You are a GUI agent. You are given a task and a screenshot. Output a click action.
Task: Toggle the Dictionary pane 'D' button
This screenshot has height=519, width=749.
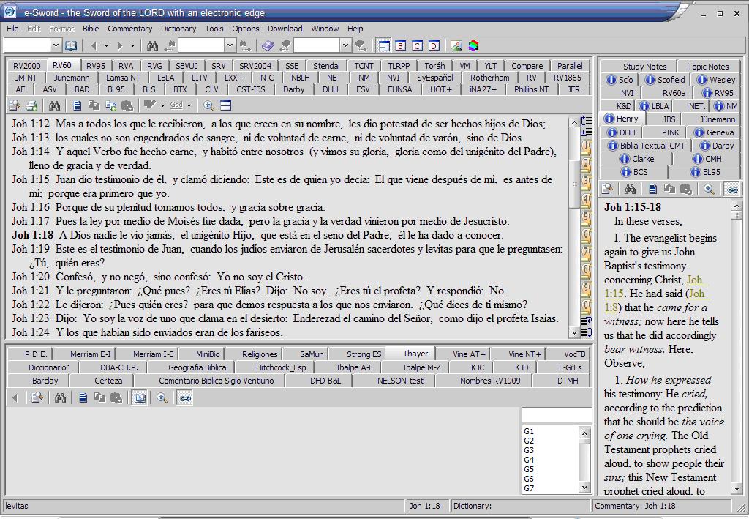[x=434, y=46]
